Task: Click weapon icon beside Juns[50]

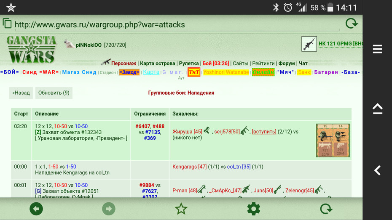Action: click(277, 189)
